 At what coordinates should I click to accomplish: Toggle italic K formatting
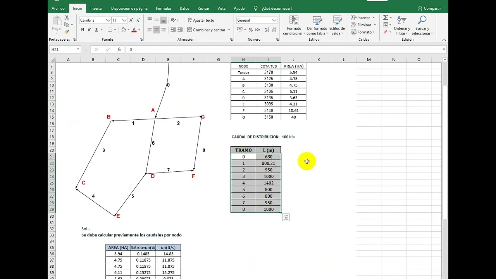pos(90,30)
